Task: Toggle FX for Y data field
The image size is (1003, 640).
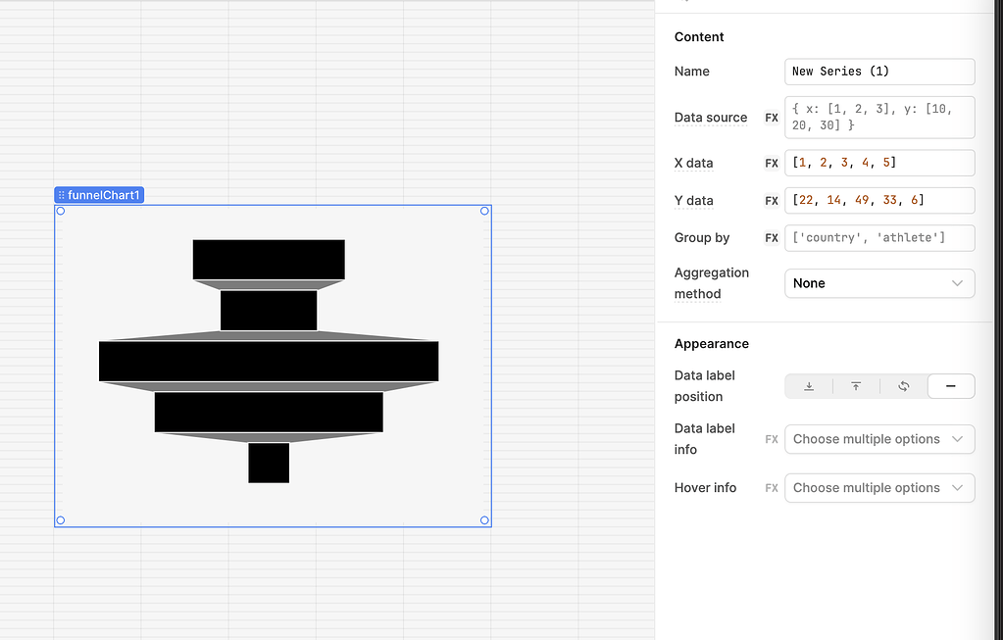Action: [x=772, y=201]
